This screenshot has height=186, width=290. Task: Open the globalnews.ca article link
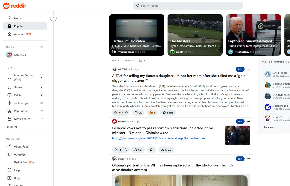pos(158,138)
